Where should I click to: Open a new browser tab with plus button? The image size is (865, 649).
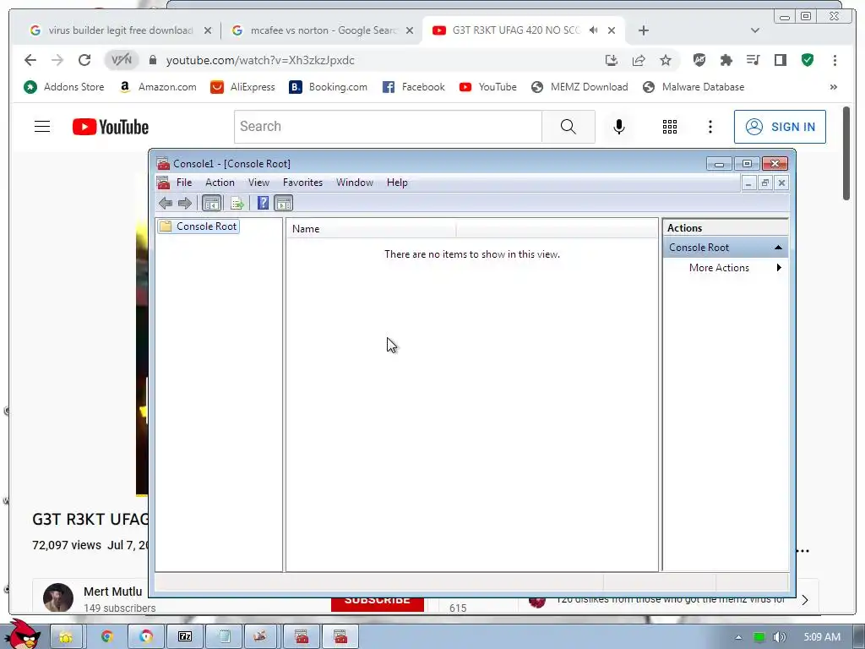(x=643, y=30)
